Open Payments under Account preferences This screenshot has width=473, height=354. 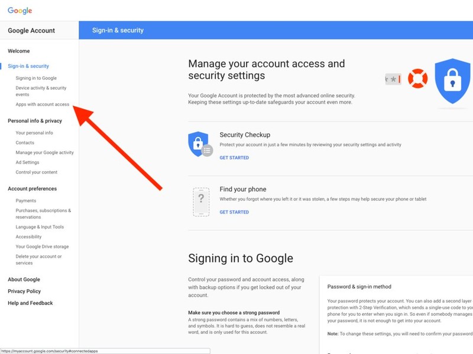26,201
